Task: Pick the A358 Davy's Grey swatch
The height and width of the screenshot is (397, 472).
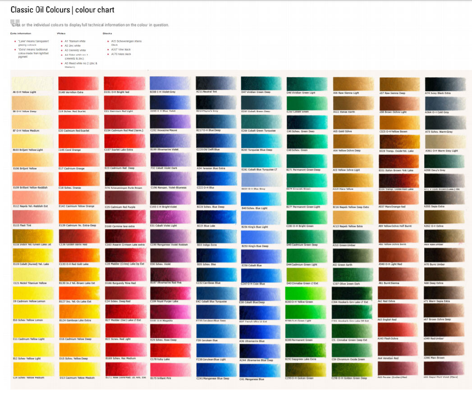Action: click(445, 162)
